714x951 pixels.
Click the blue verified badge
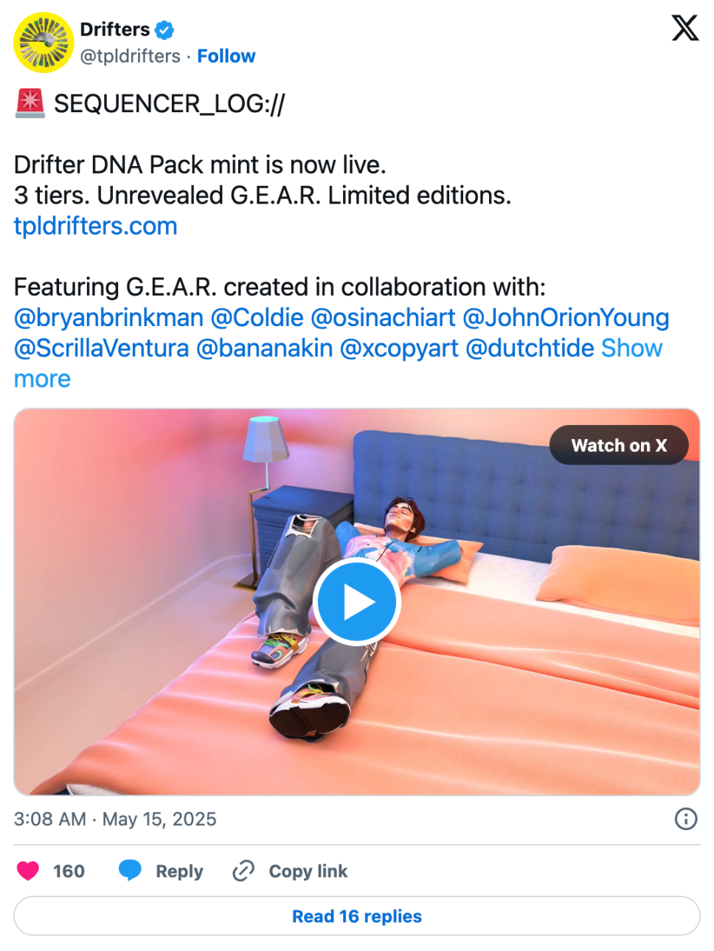[164, 30]
